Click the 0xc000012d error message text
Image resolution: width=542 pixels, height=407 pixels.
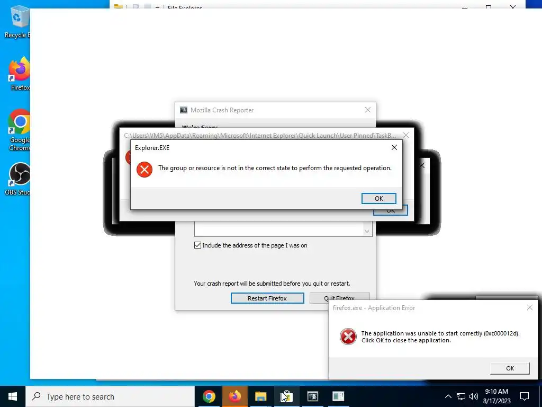(x=440, y=337)
